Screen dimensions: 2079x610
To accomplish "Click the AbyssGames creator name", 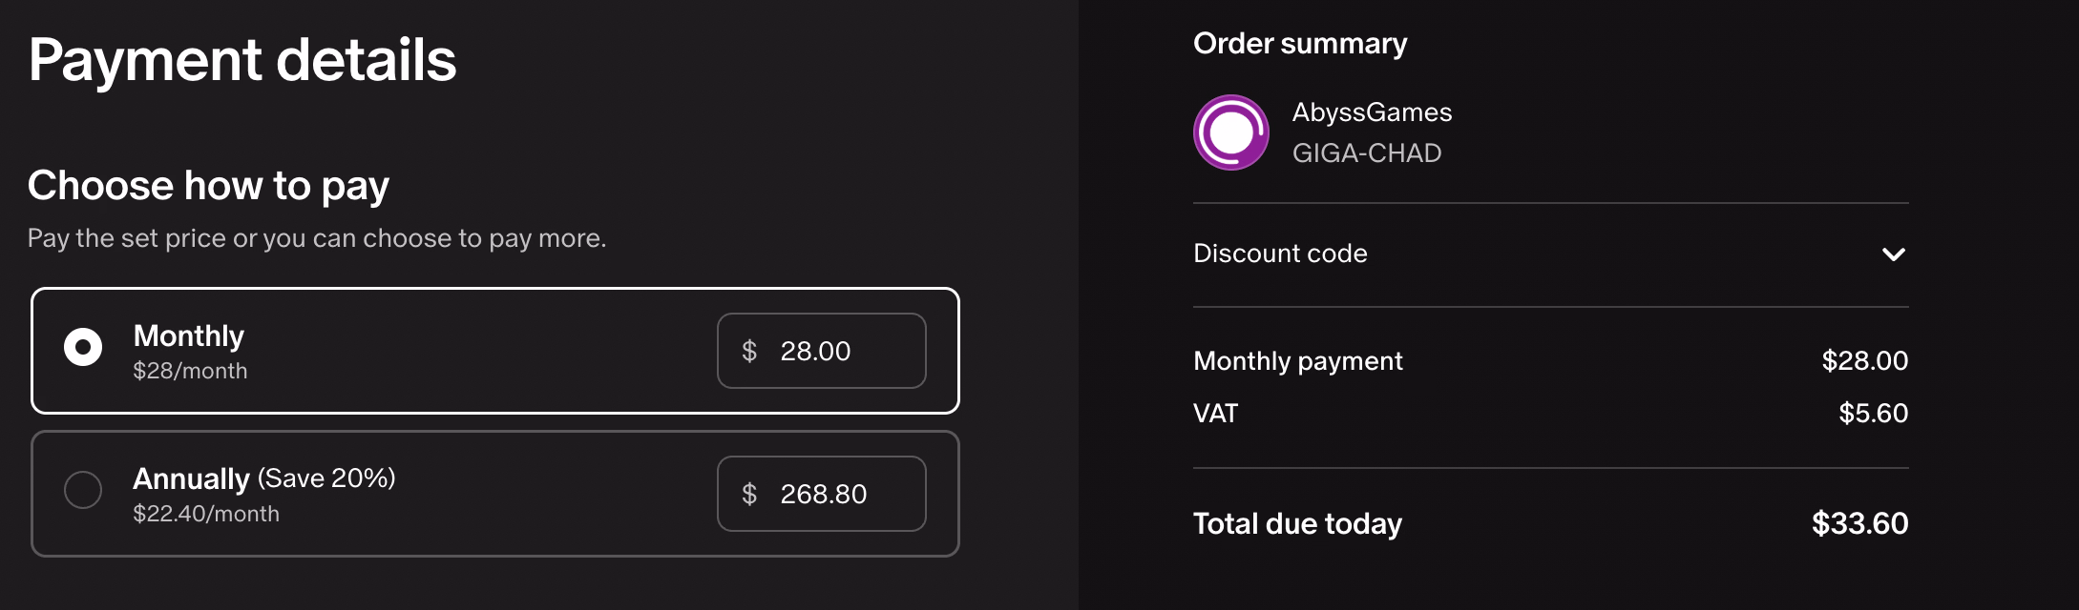I will [x=1372, y=112].
